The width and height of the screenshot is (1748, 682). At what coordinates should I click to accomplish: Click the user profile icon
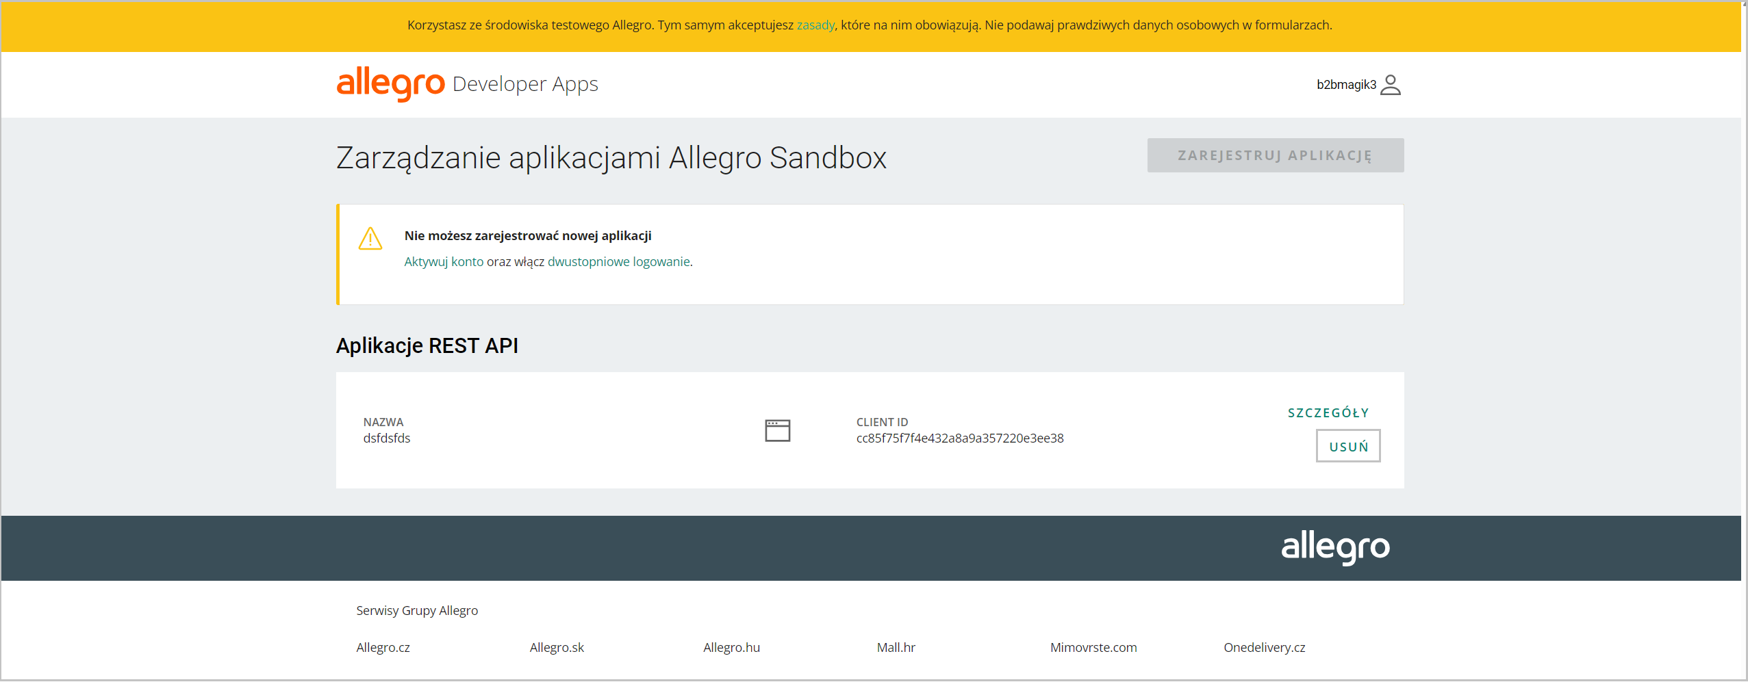click(1390, 85)
